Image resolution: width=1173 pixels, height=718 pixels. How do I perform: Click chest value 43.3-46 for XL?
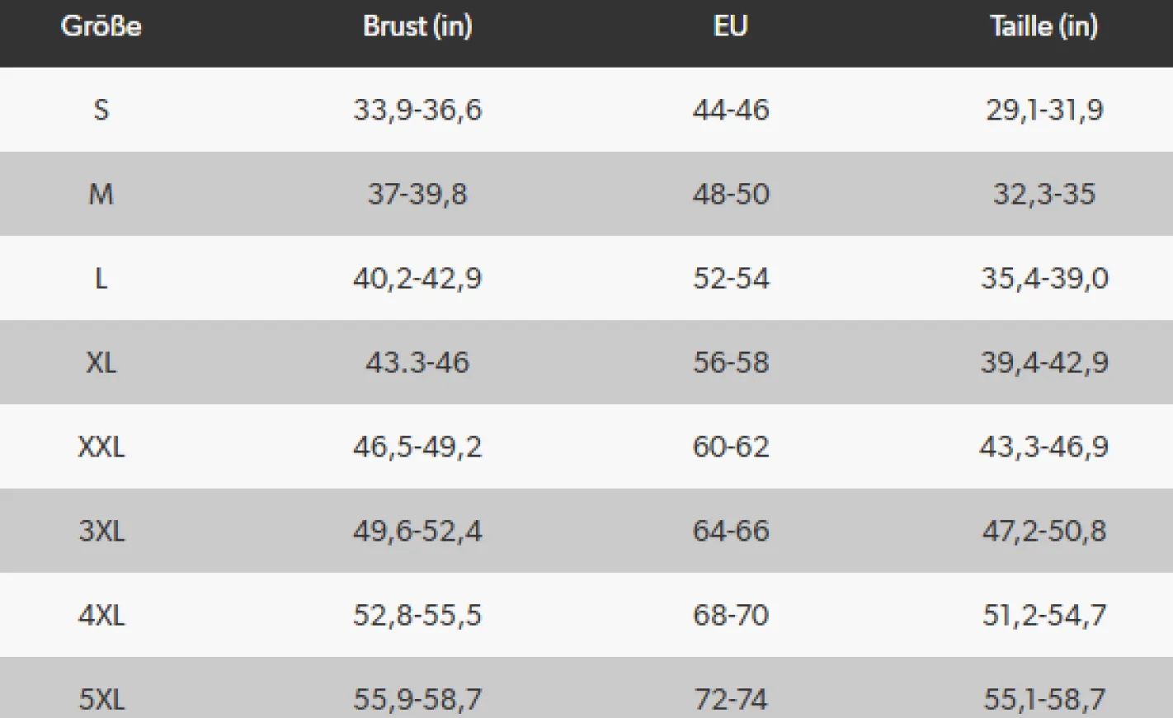(x=417, y=363)
